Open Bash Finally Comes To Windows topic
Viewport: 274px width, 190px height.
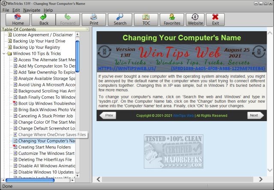point(47,97)
